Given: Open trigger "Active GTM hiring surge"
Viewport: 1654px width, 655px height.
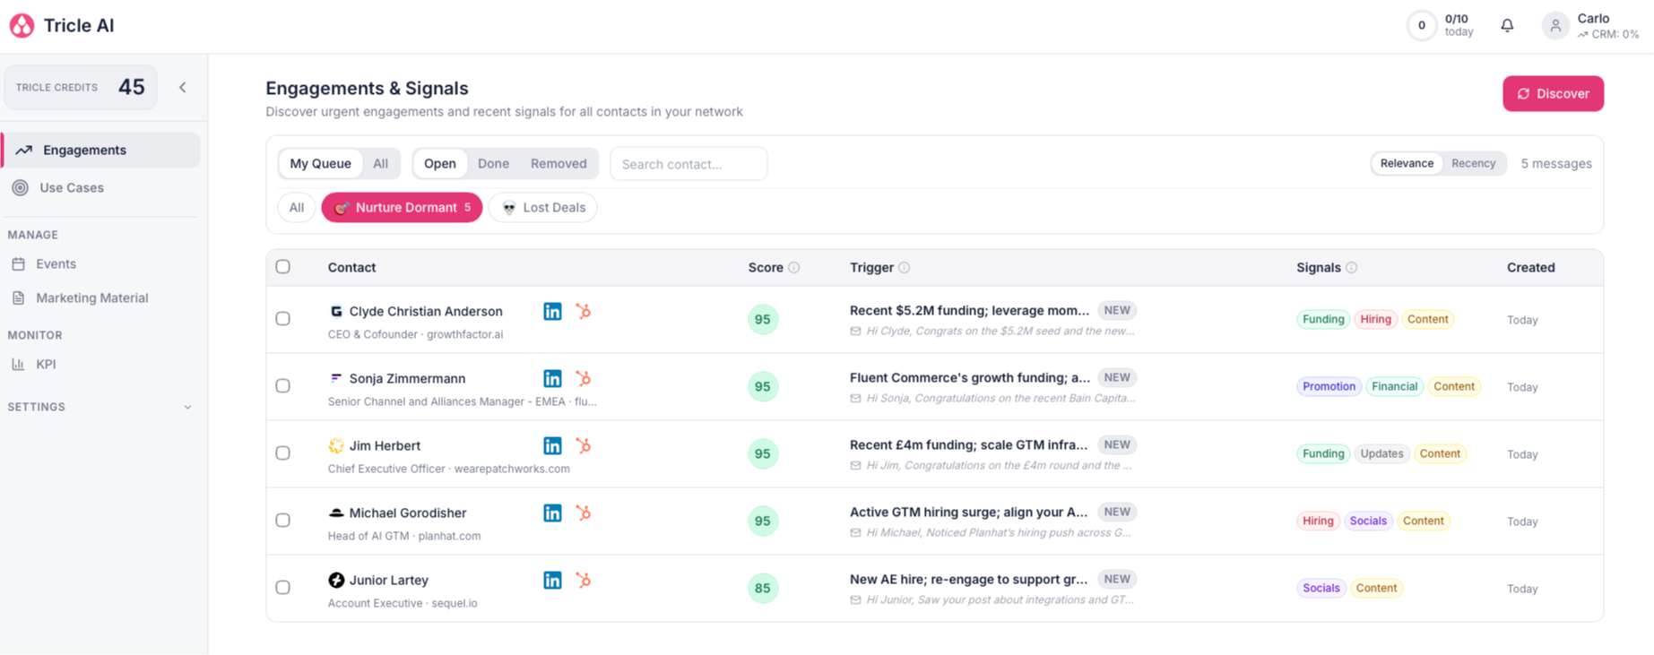Looking at the screenshot, I should pyautogui.click(x=968, y=513).
